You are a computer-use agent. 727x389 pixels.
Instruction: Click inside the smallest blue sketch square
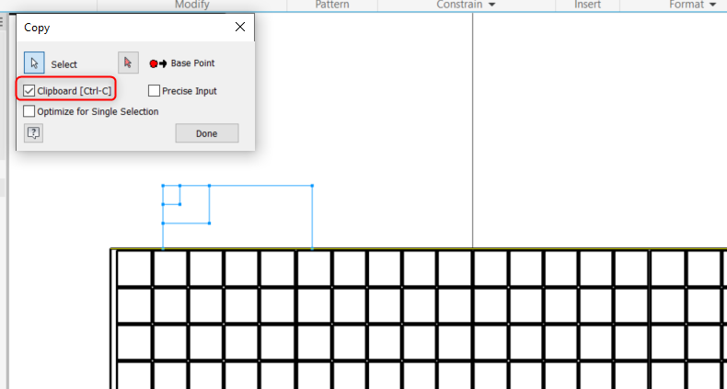coord(171,194)
